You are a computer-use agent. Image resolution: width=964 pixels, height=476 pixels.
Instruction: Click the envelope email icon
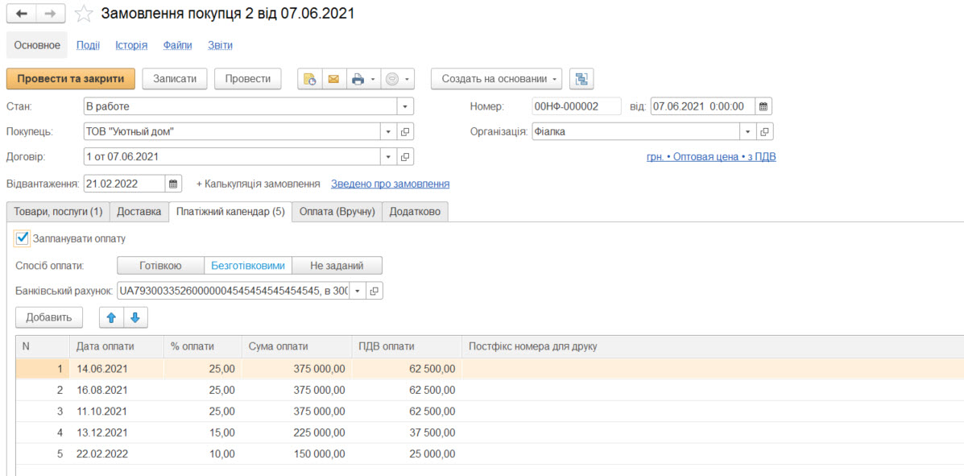tap(333, 79)
